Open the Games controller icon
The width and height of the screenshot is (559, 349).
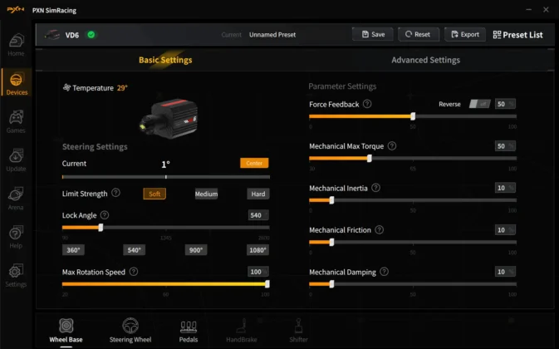click(x=16, y=117)
